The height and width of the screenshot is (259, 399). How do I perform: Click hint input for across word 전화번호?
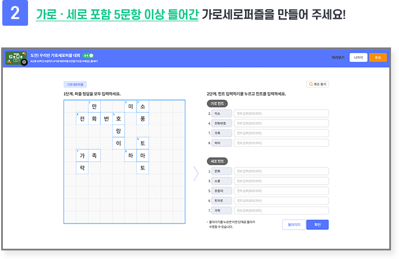pos(281,123)
